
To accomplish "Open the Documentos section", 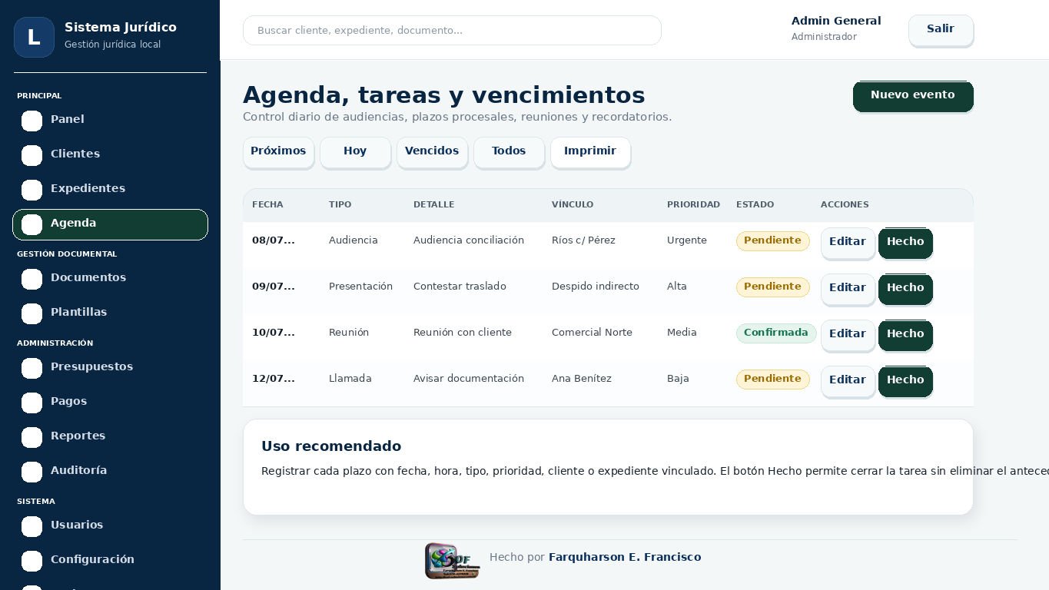I will click(x=110, y=278).
